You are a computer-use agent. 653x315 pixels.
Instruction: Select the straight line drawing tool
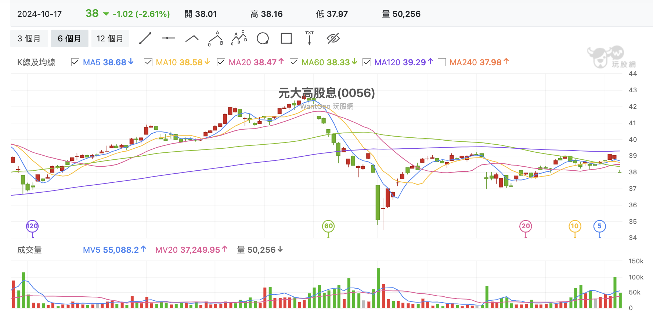click(145, 38)
